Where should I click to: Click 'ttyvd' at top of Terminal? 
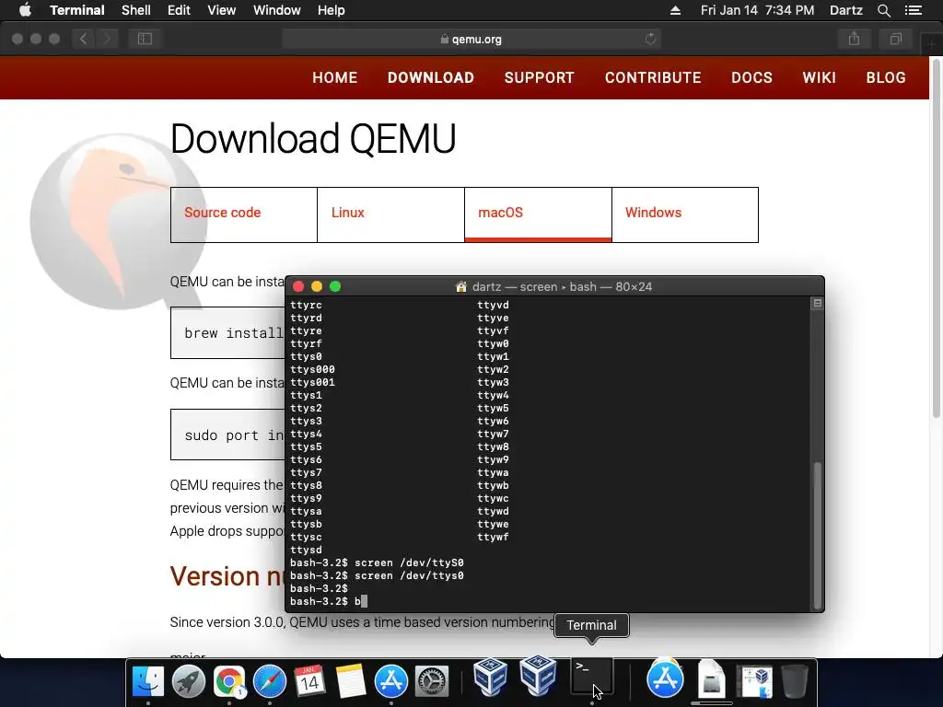pyautogui.click(x=494, y=305)
